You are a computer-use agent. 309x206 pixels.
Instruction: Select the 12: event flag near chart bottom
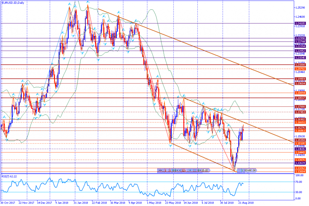coord(183,170)
